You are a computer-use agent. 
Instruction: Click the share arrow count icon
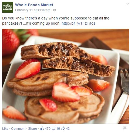pyautogui.click(x=63, y=128)
